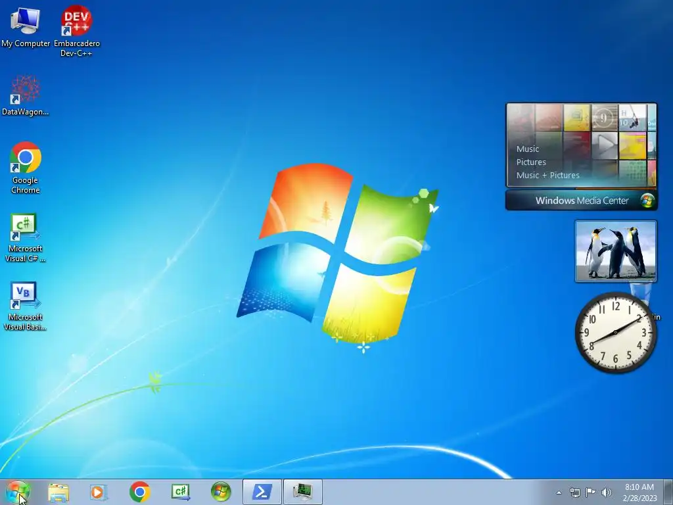The height and width of the screenshot is (505, 673).
Task: Select the Embarcadero Dev-C++ shortcut
Action: click(76, 31)
